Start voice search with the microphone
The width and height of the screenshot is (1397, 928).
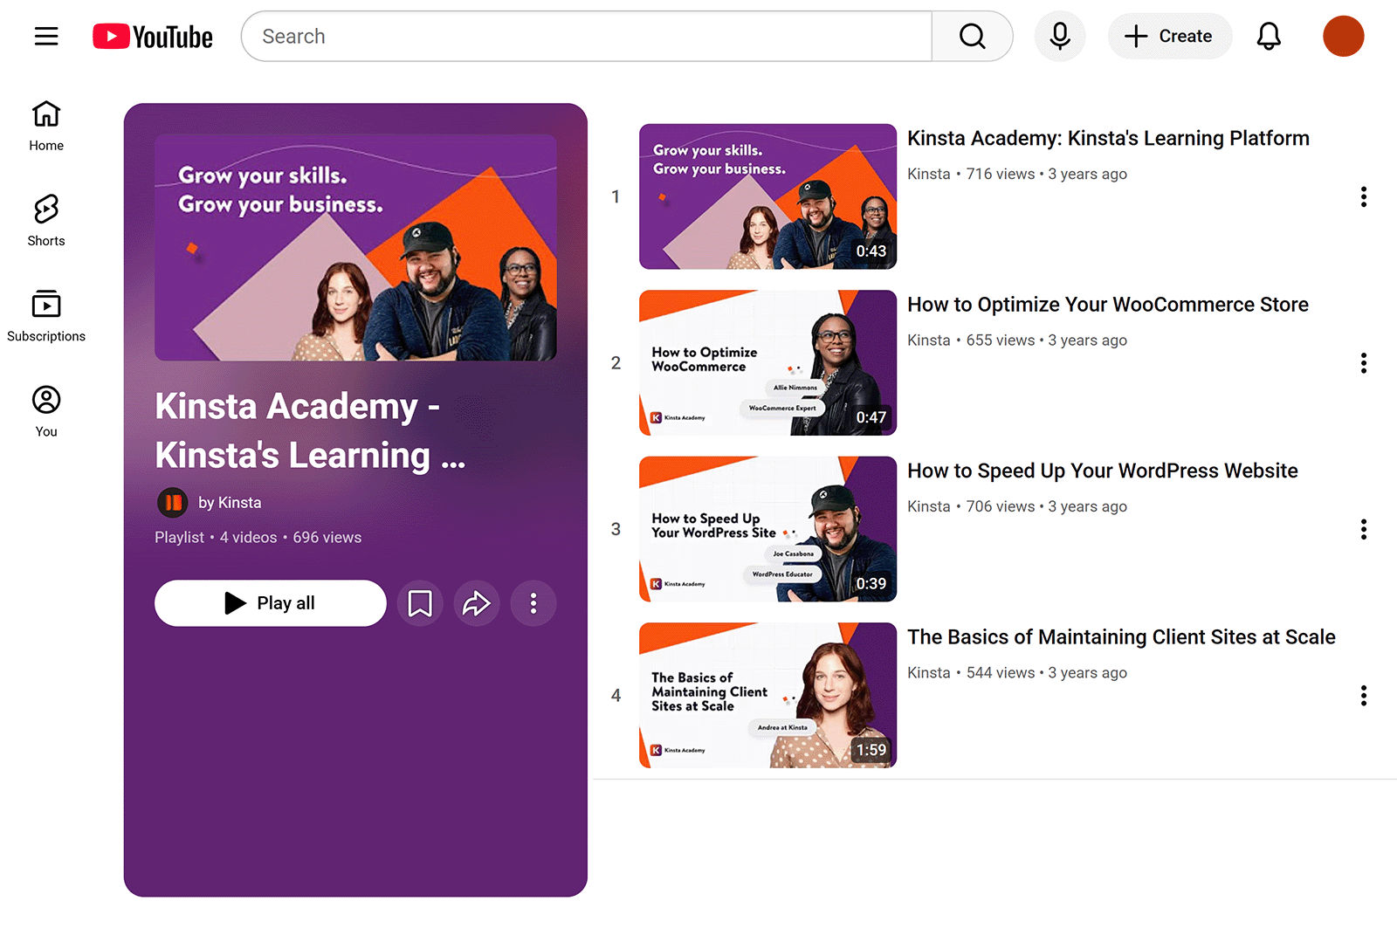[1060, 37]
